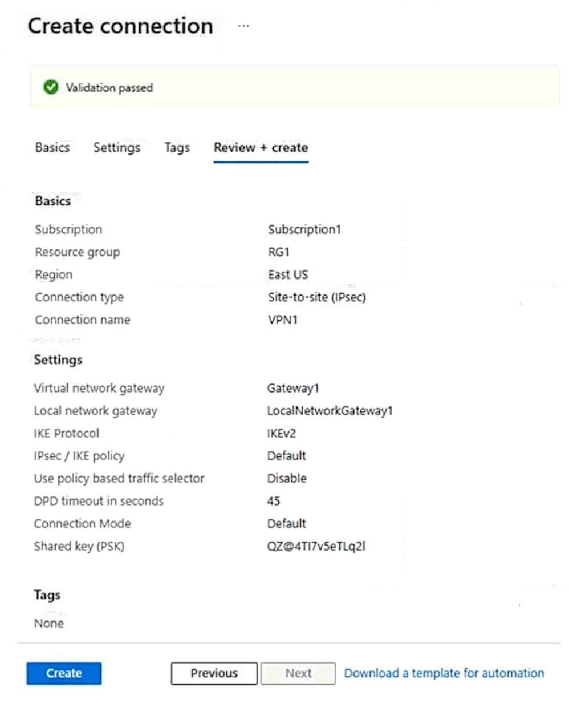This screenshot has height=703, width=569.
Task: Click the DPD timeout value 45
Action: 274,501
